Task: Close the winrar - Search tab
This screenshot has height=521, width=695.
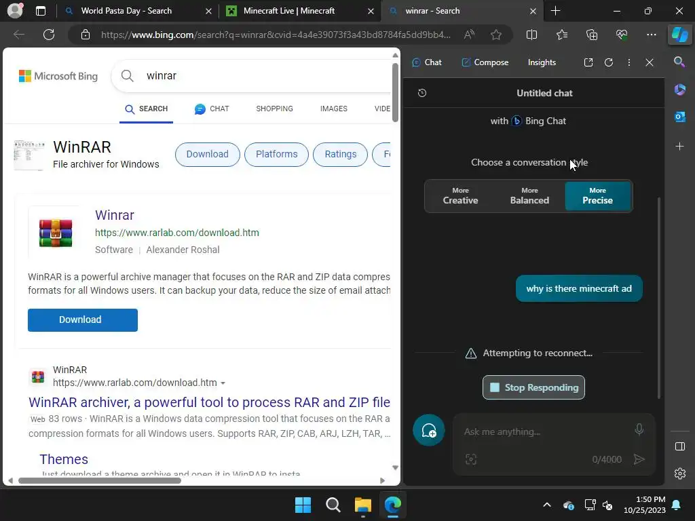Action: [x=533, y=11]
